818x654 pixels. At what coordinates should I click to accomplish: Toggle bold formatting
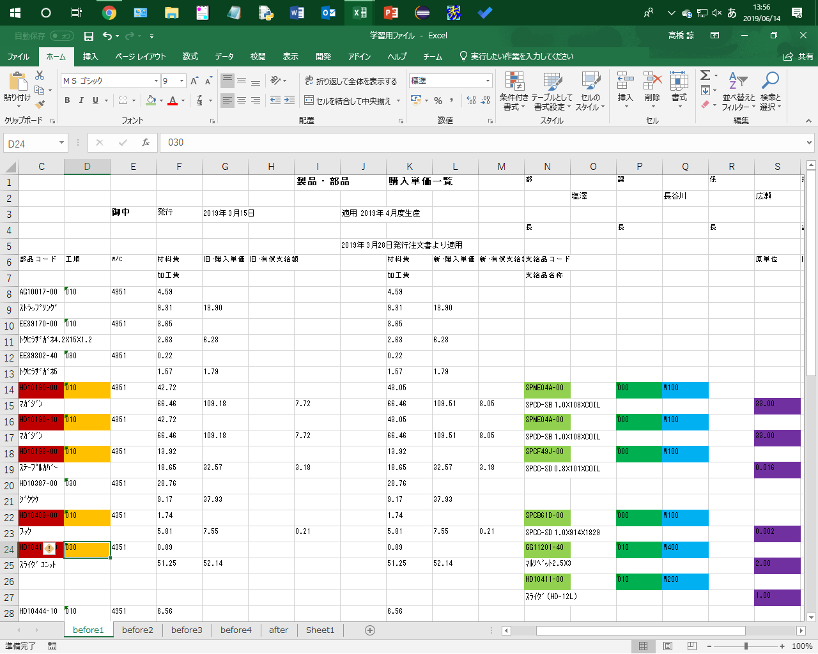point(67,101)
